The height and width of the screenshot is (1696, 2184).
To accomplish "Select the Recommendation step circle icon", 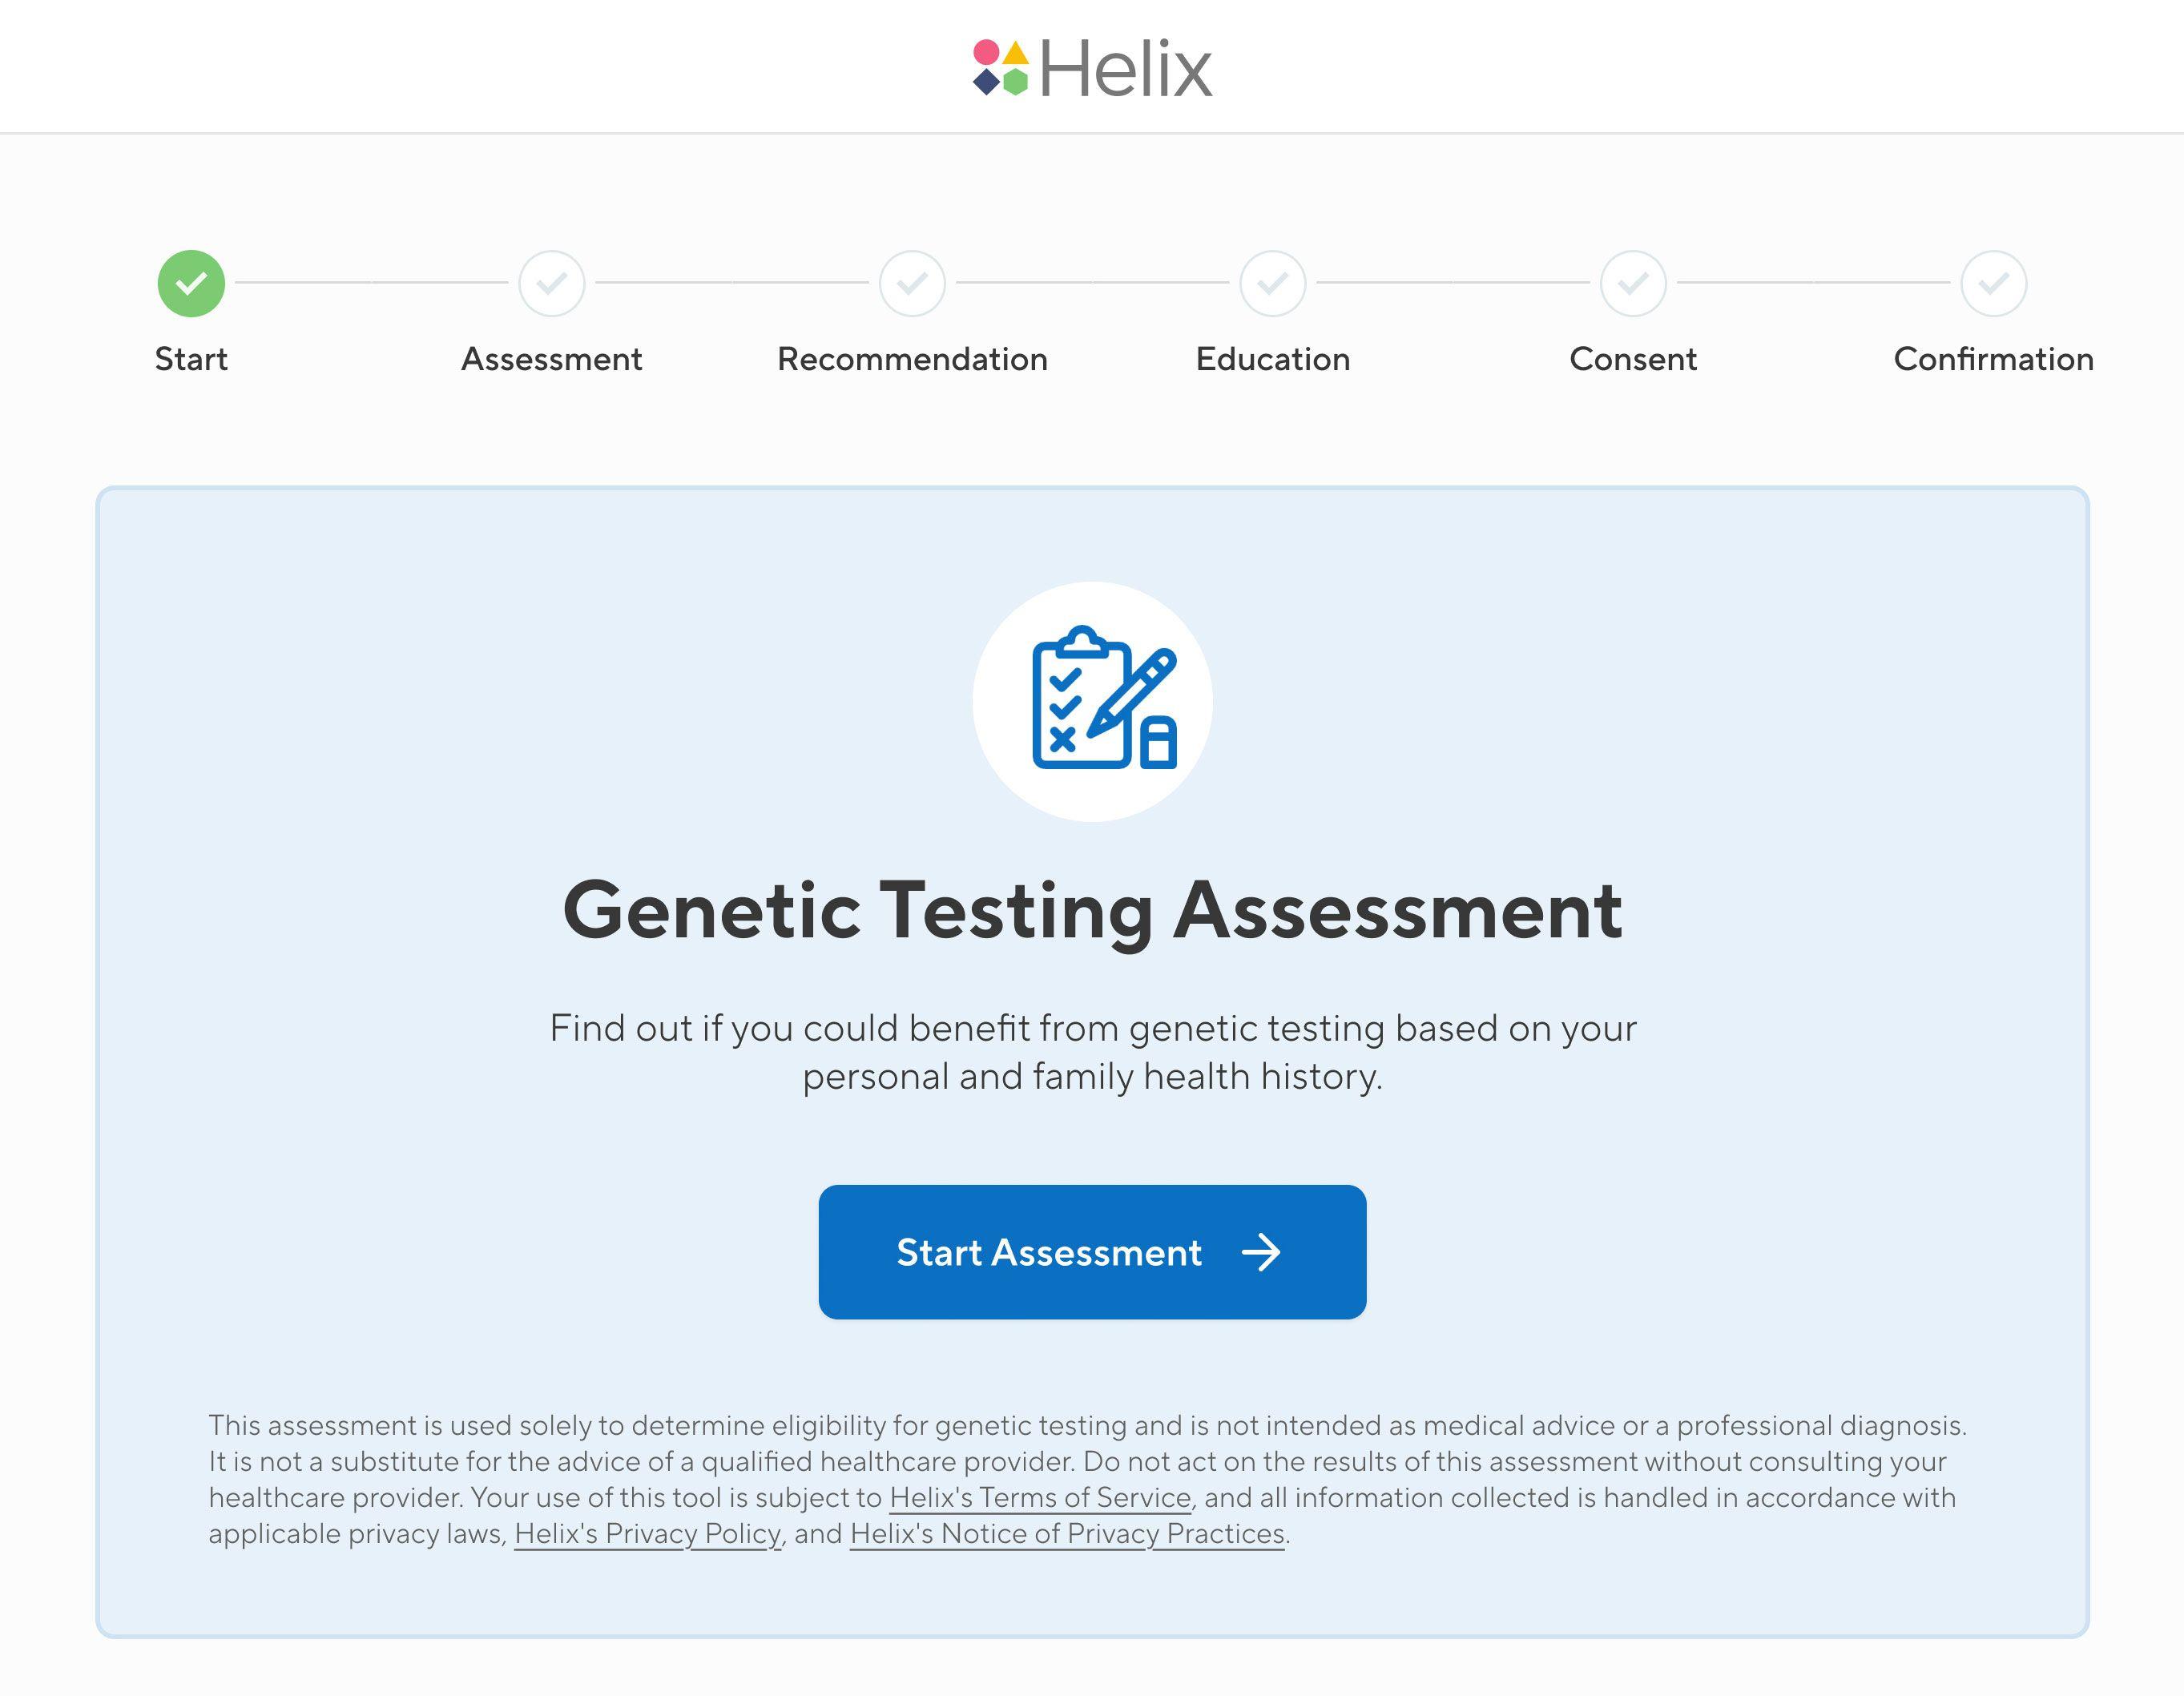I will pos(912,284).
